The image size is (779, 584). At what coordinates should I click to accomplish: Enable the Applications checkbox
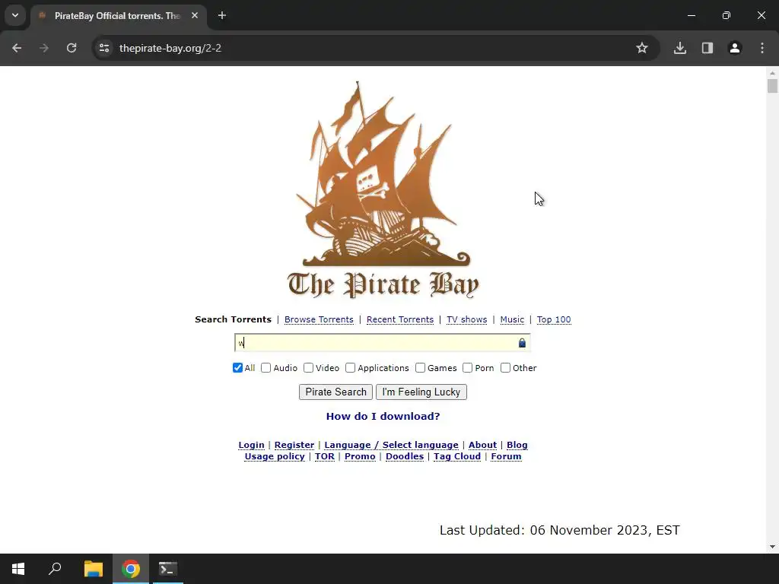(350, 368)
